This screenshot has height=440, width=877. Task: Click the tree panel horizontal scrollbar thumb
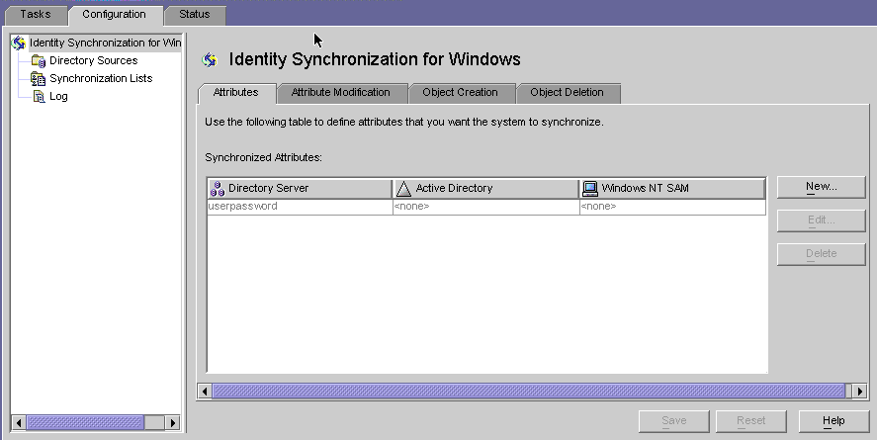pyautogui.click(x=85, y=422)
